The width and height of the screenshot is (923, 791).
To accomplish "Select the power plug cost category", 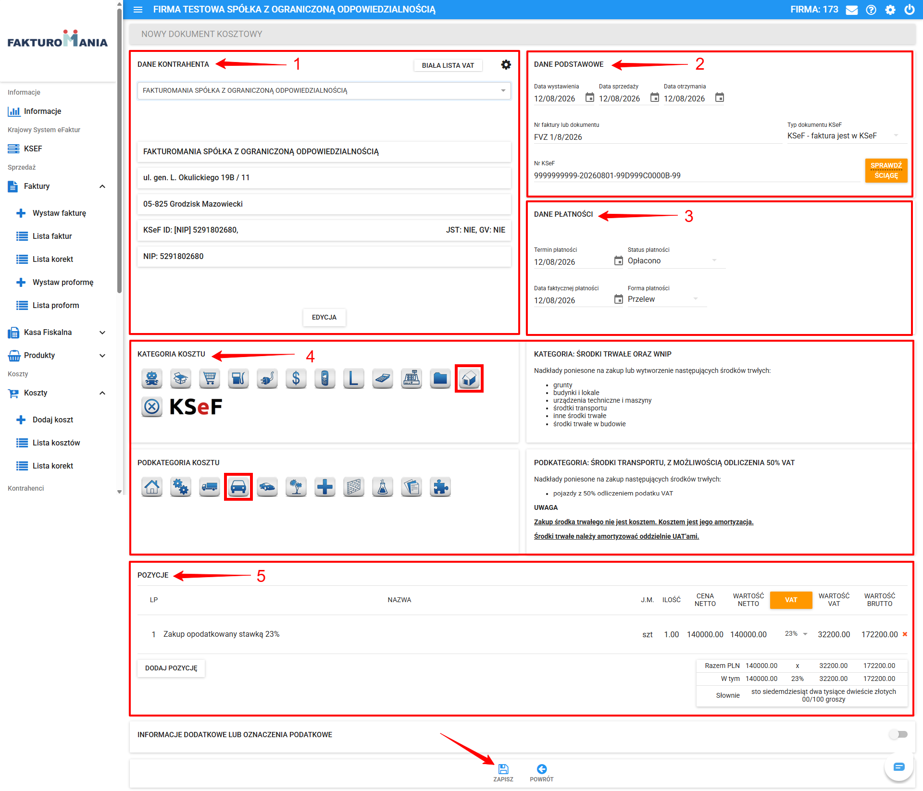I will pos(267,379).
